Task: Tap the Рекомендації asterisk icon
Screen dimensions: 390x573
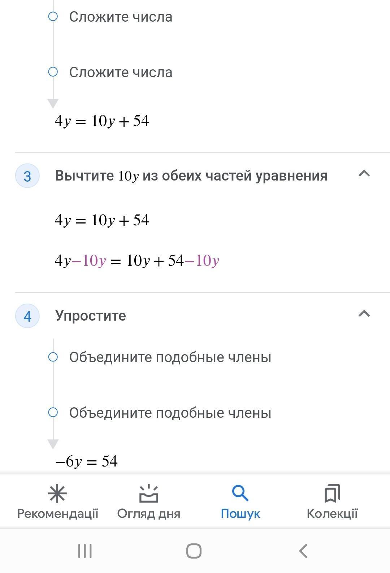Action: point(57,494)
